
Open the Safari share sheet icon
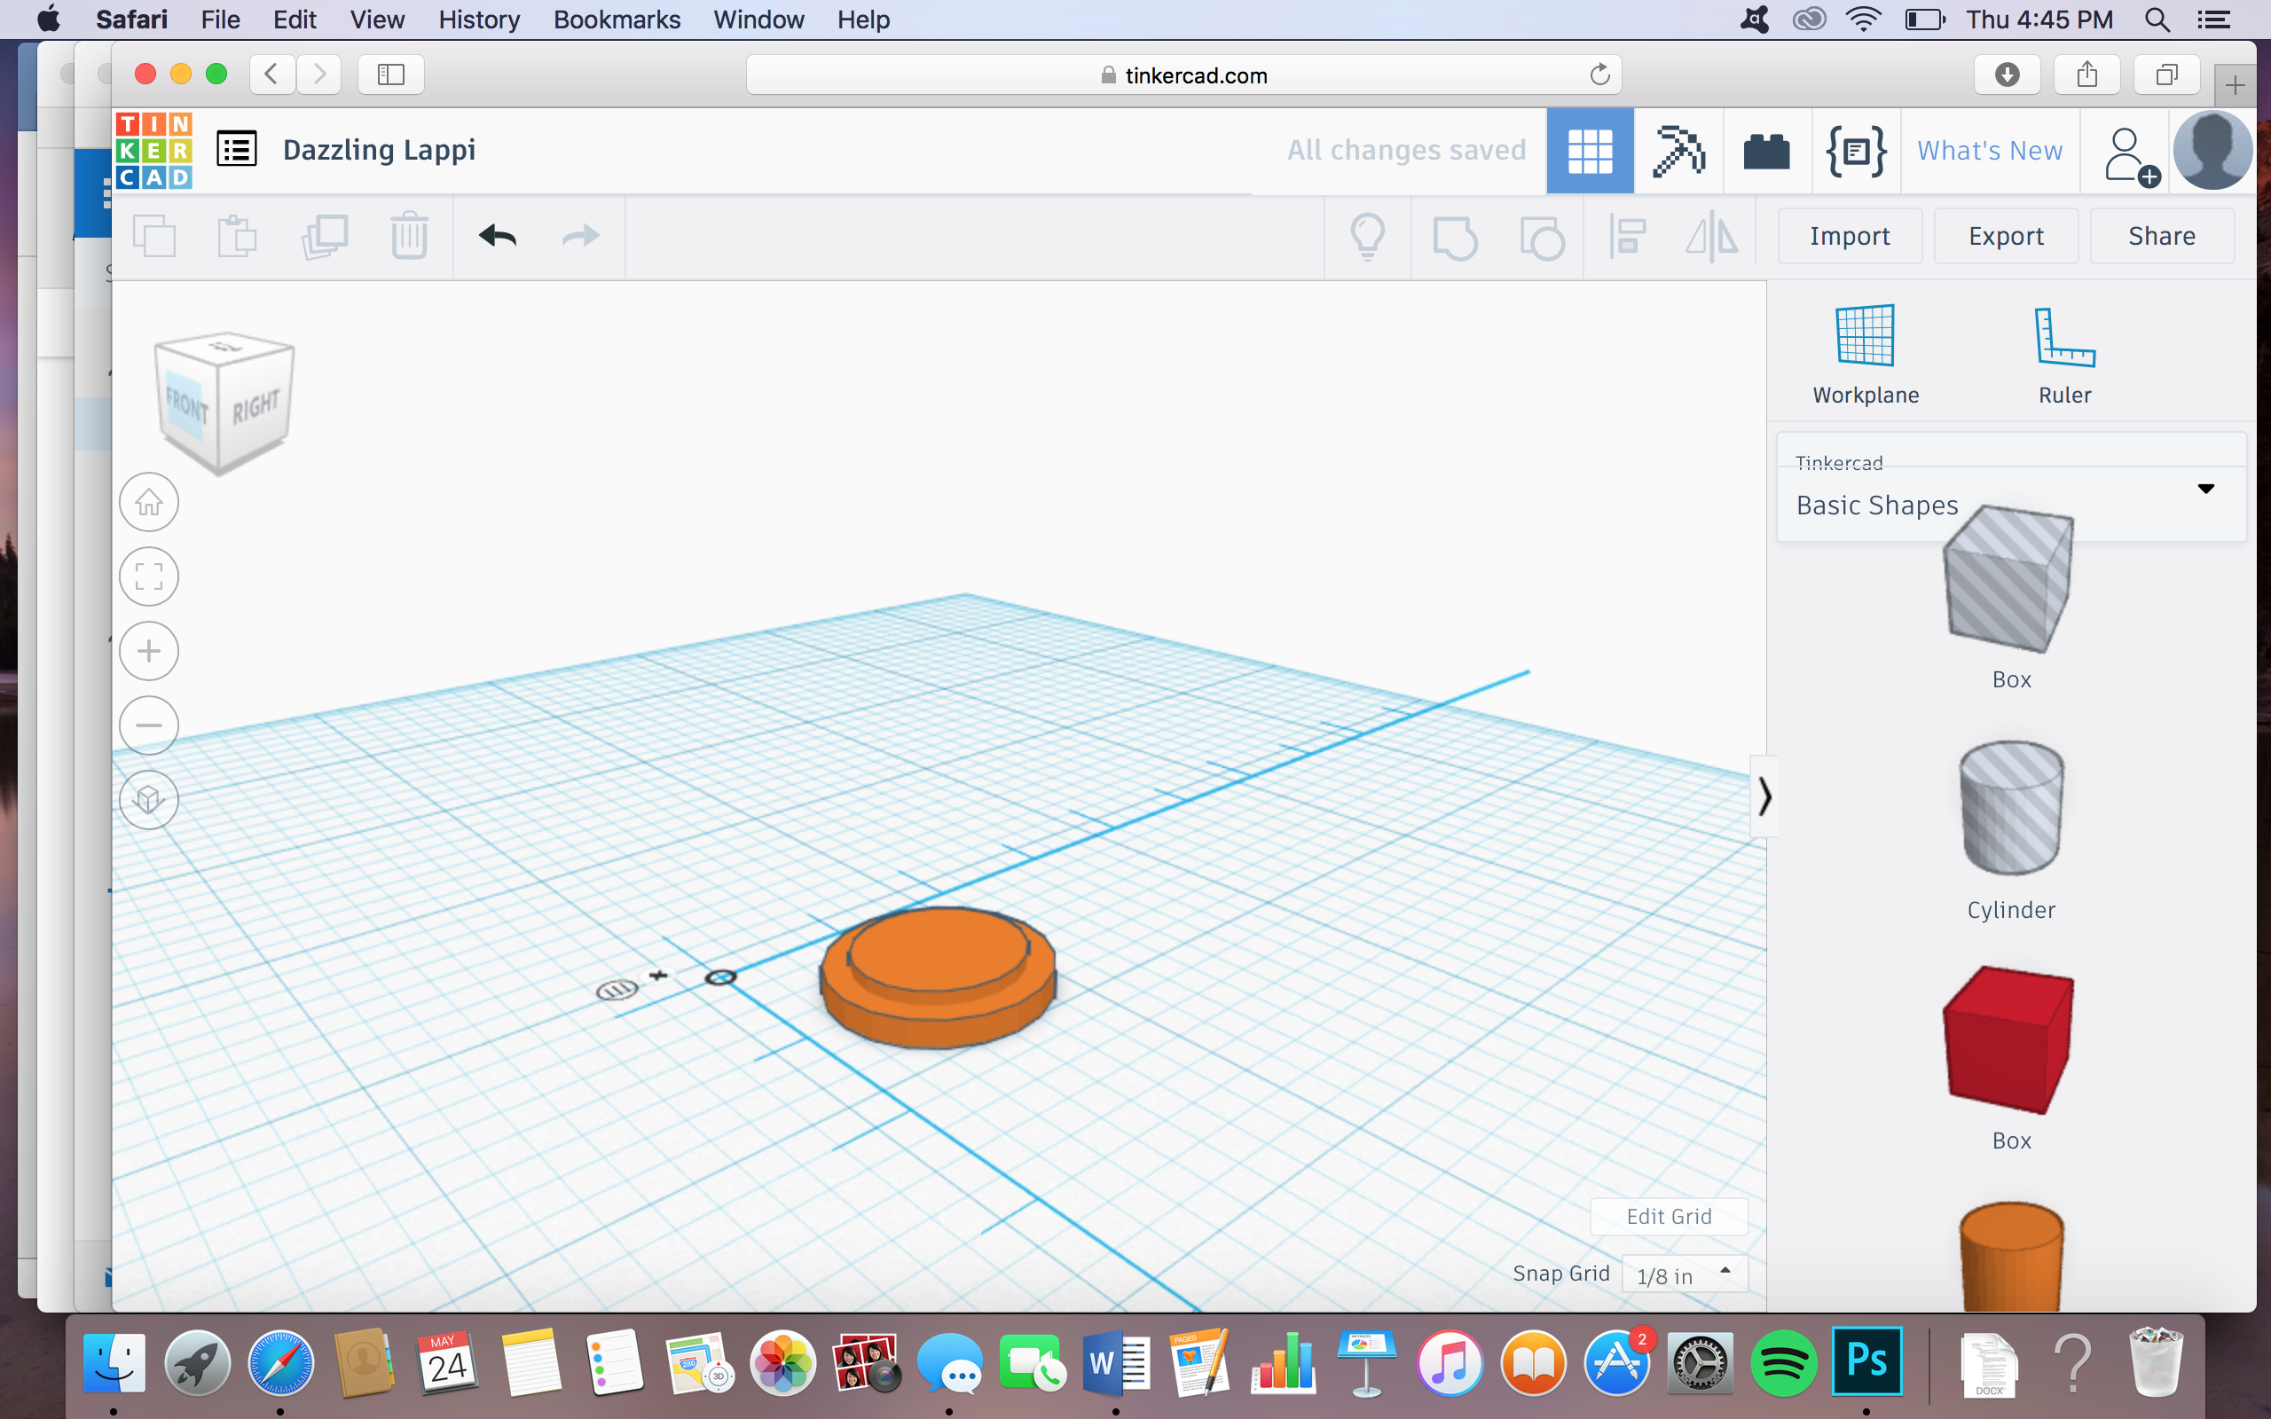point(2086,74)
